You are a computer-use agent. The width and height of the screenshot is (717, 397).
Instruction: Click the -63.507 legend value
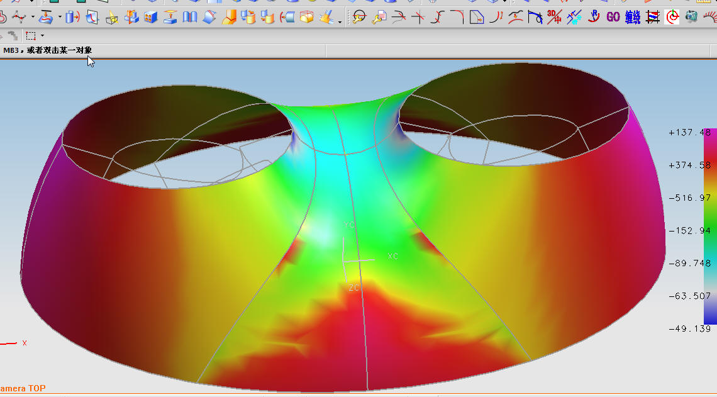pyautogui.click(x=689, y=296)
